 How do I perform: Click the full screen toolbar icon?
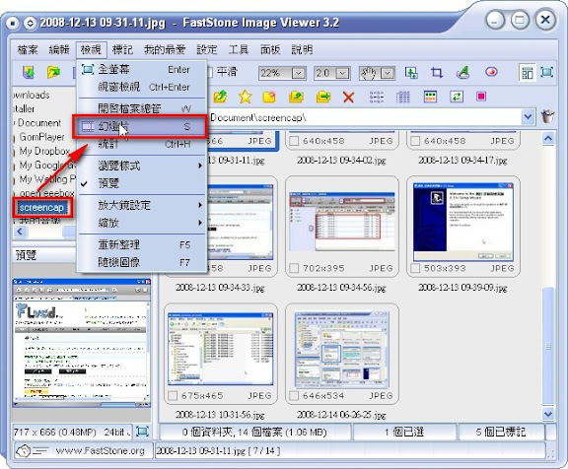click(x=546, y=72)
